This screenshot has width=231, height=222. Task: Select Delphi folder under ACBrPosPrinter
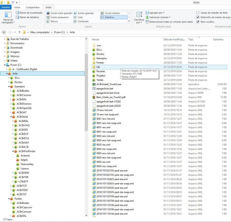point(24,160)
